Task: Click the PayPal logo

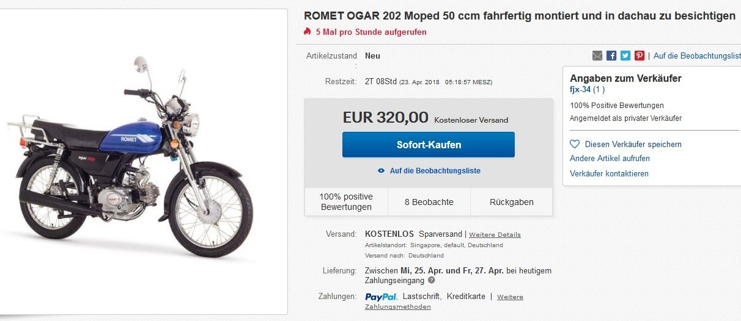Action: point(382,297)
